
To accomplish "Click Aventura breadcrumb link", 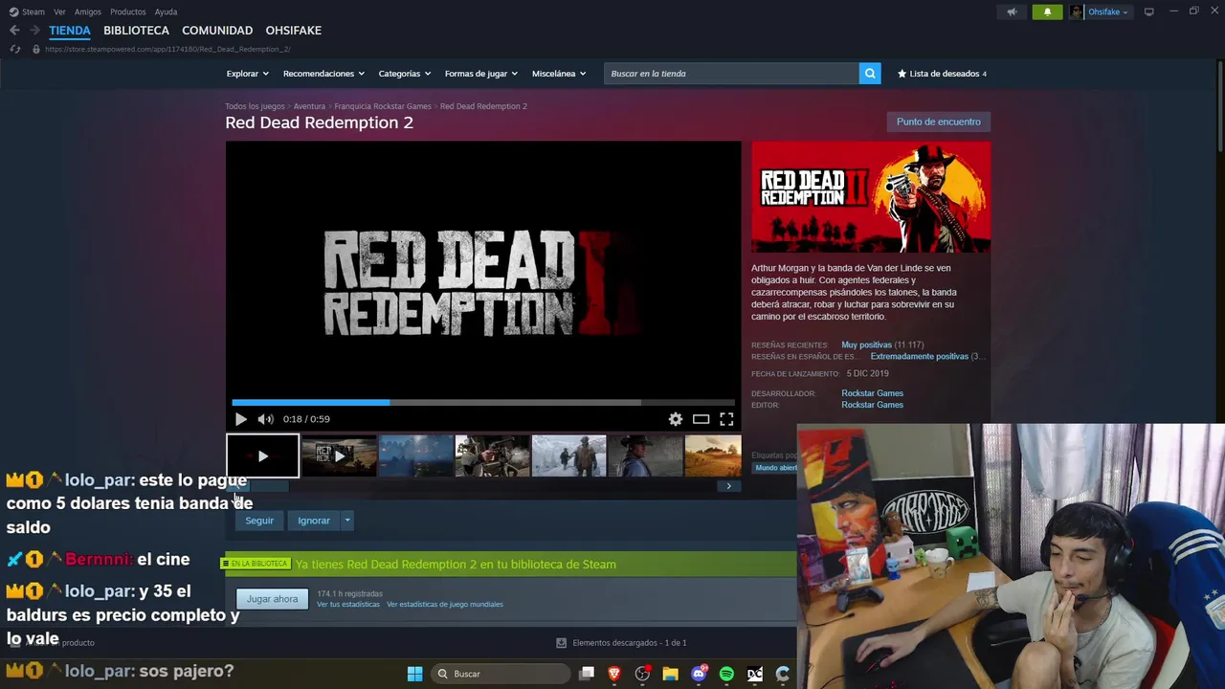I will [x=309, y=106].
